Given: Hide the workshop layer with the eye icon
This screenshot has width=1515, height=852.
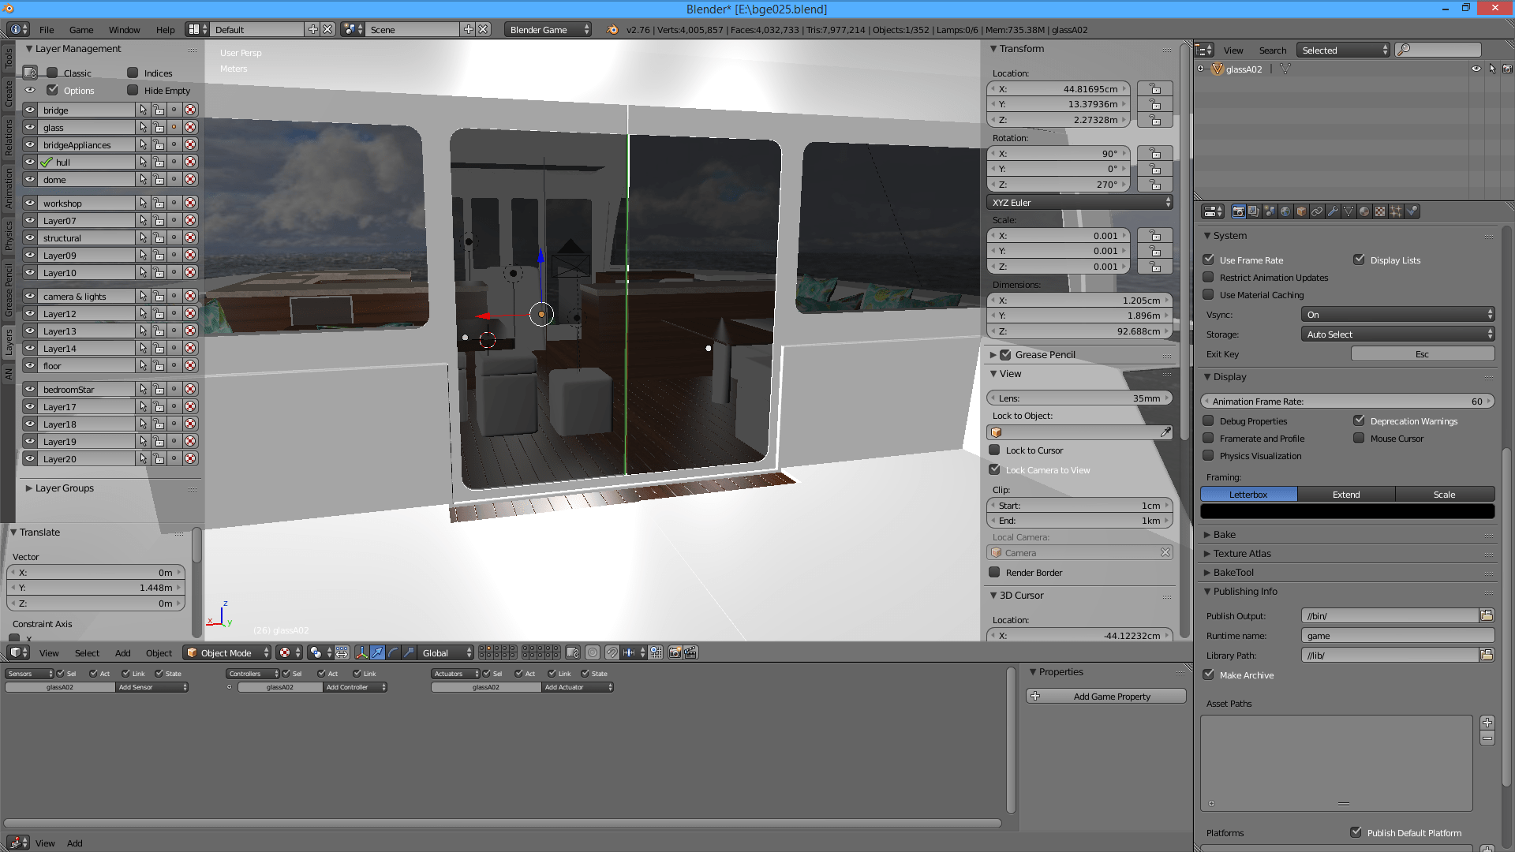Looking at the screenshot, I should click(x=30, y=203).
